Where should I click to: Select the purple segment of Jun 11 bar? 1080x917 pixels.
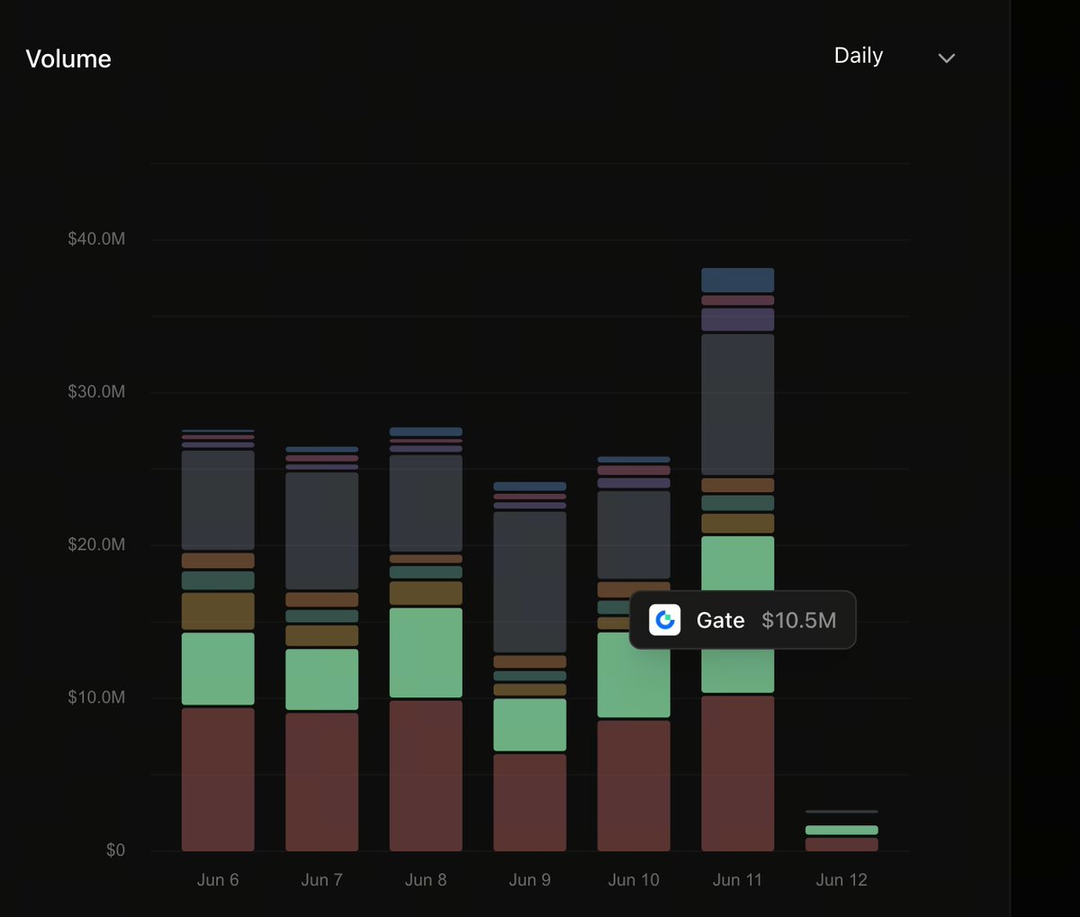(737, 319)
